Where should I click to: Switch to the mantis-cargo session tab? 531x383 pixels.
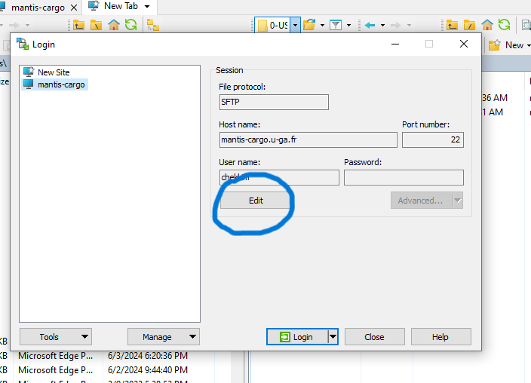pyautogui.click(x=38, y=7)
